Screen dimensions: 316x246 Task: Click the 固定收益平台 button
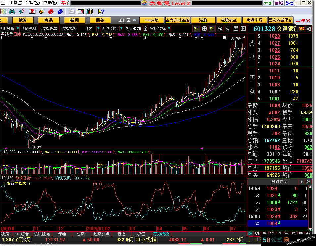click(280, 20)
